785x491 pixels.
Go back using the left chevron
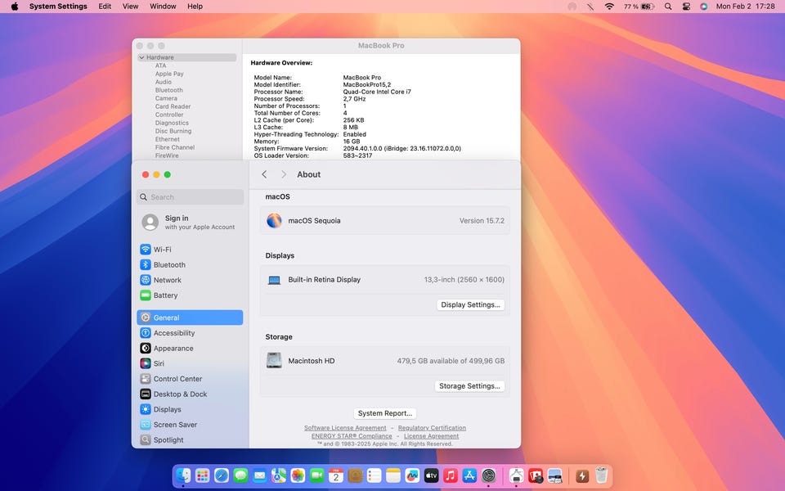click(x=264, y=174)
